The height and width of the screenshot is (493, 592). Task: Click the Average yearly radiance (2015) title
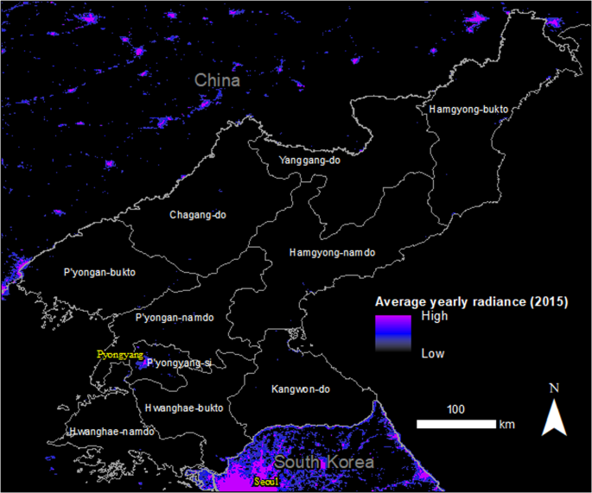[x=472, y=302]
